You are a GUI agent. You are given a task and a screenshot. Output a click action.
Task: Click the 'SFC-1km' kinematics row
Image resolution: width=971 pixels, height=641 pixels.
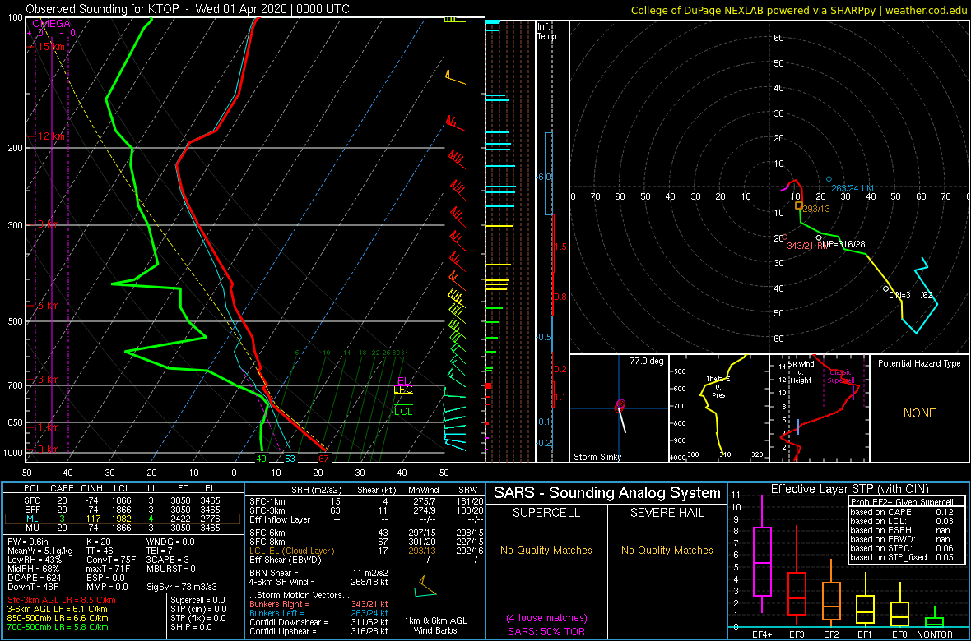(365, 500)
